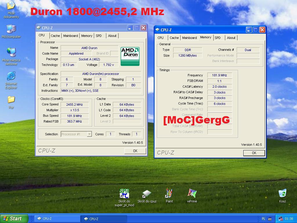Click the taskbar clock showing 01:38

[289, 219]
